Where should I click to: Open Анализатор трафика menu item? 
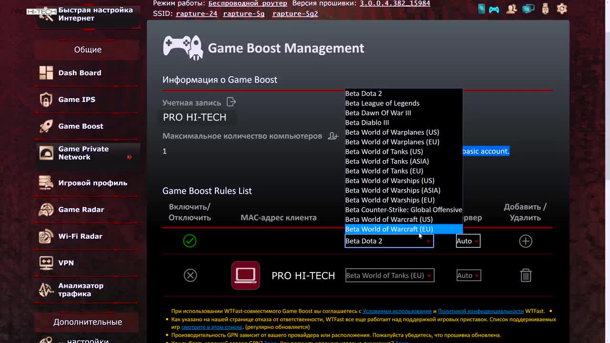pos(81,290)
